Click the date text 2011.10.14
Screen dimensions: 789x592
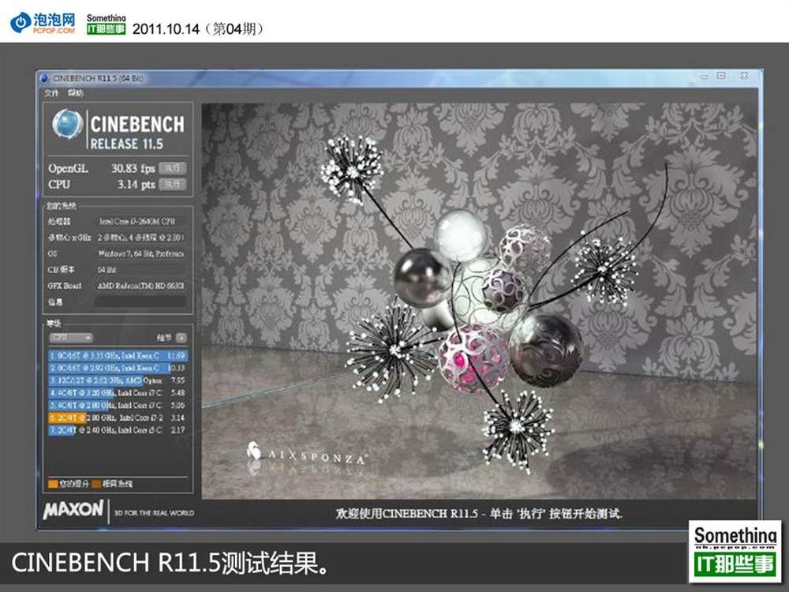166,29
